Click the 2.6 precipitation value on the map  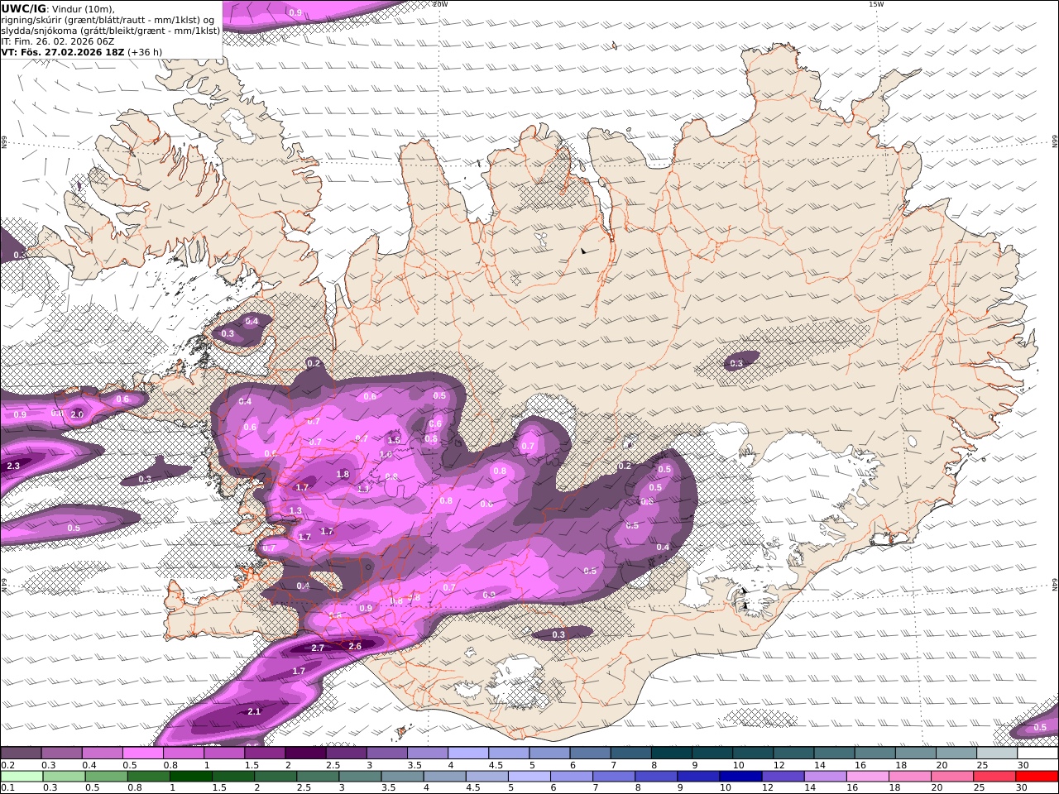(355, 646)
